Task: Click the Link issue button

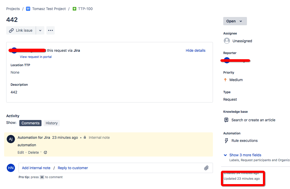Action: pos(21,30)
